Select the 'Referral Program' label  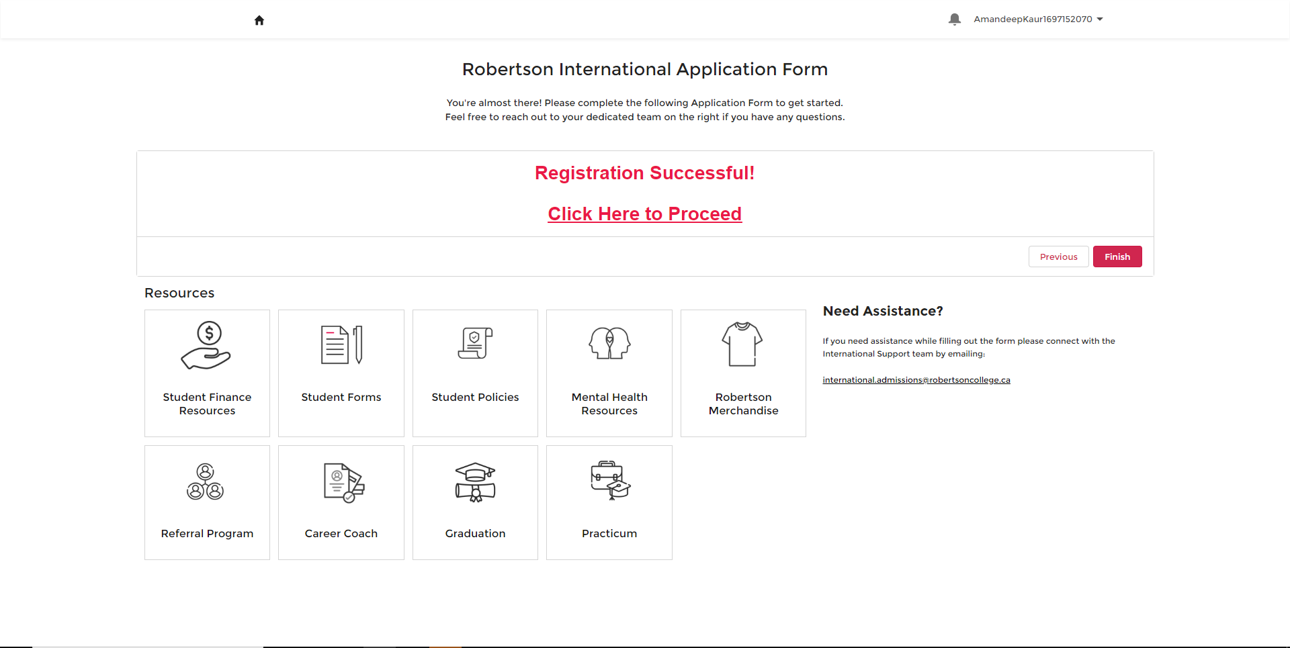[x=207, y=533]
